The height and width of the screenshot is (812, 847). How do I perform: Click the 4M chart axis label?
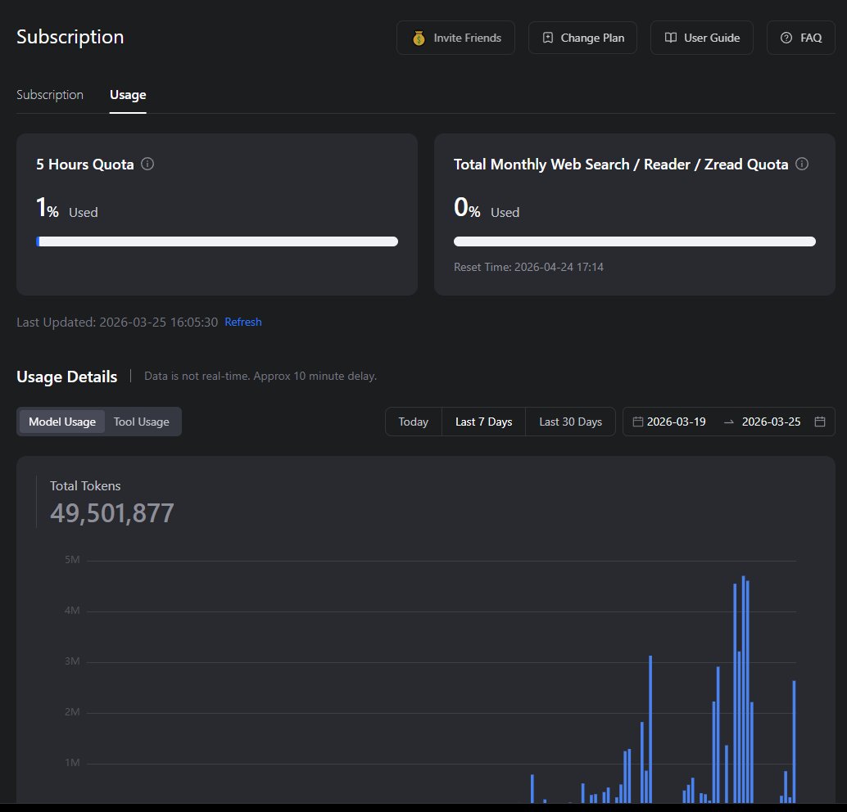[72, 611]
